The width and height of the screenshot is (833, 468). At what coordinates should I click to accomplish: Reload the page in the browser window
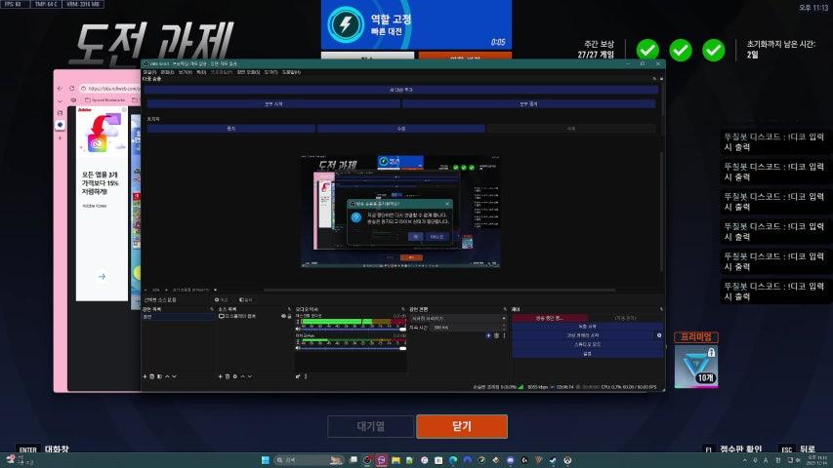pyautogui.click(x=71, y=88)
